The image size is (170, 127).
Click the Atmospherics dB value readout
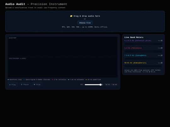[x=160, y=63]
